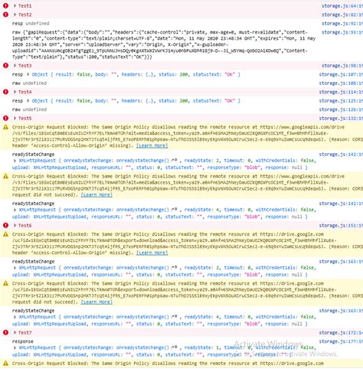Expand the Test3 error entry
The height and width of the screenshot is (372, 363).
coord(15,66)
